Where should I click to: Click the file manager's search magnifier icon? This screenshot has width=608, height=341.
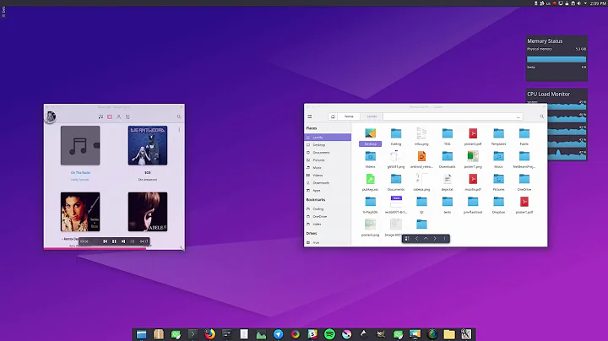point(541,116)
